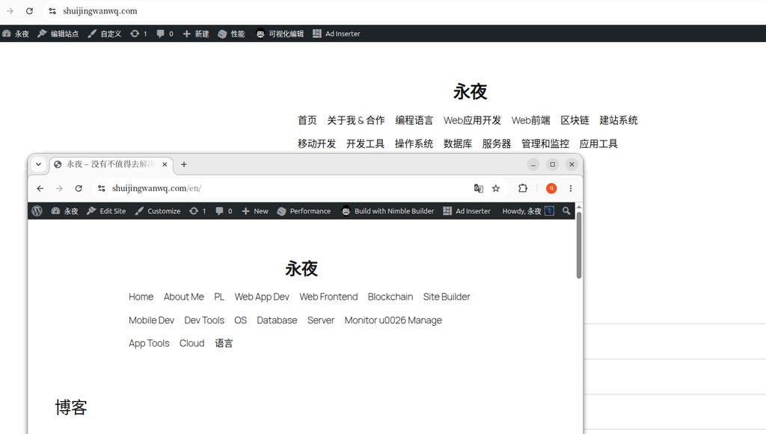Open Ad Inserter in background admin bar
Image resolution: width=766 pixels, height=434 pixels.
click(337, 34)
